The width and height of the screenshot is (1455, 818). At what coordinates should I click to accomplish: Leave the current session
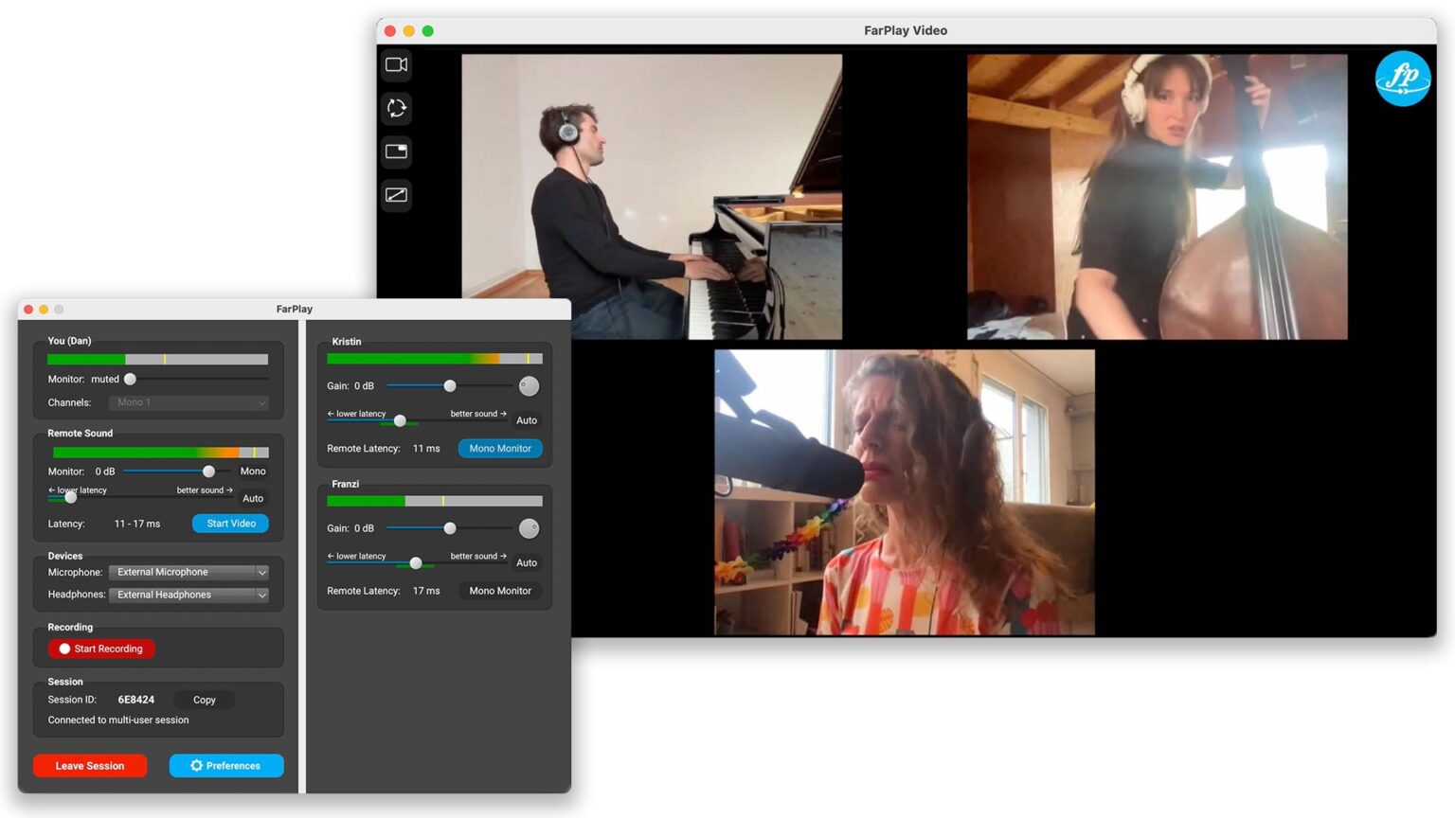click(x=90, y=765)
